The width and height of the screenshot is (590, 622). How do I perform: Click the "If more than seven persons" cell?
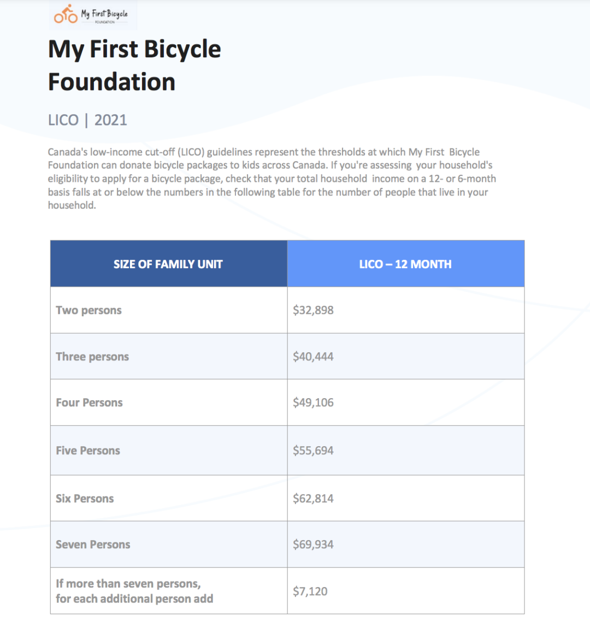tap(134, 591)
